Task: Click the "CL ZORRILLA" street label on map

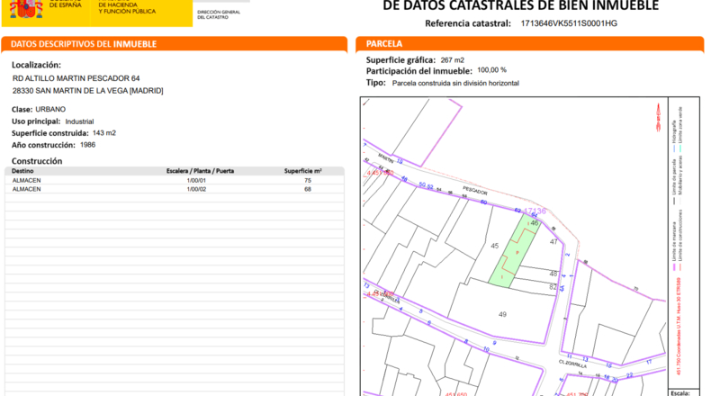Action: pos(572,364)
